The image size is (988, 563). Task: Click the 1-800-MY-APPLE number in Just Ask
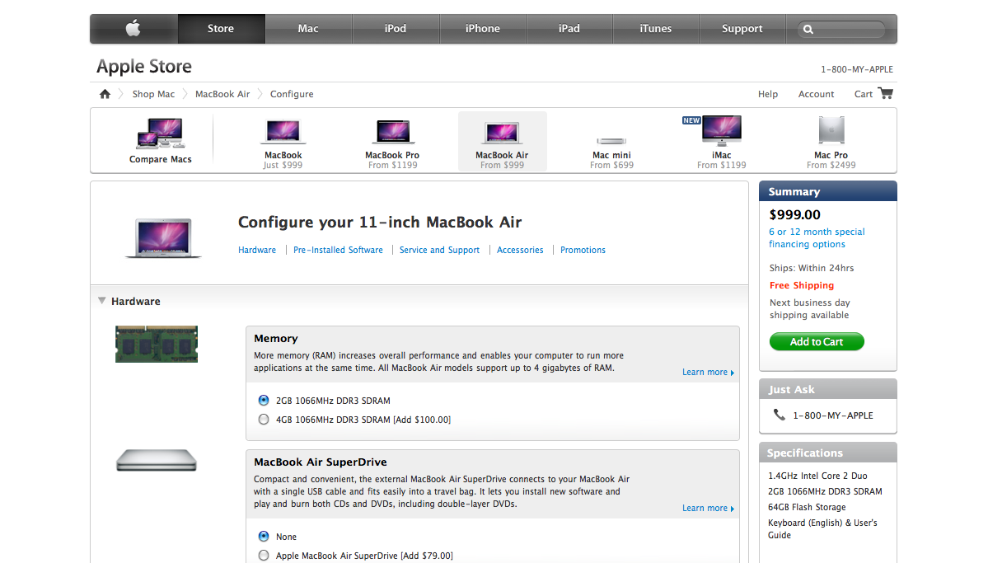click(833, 415)
